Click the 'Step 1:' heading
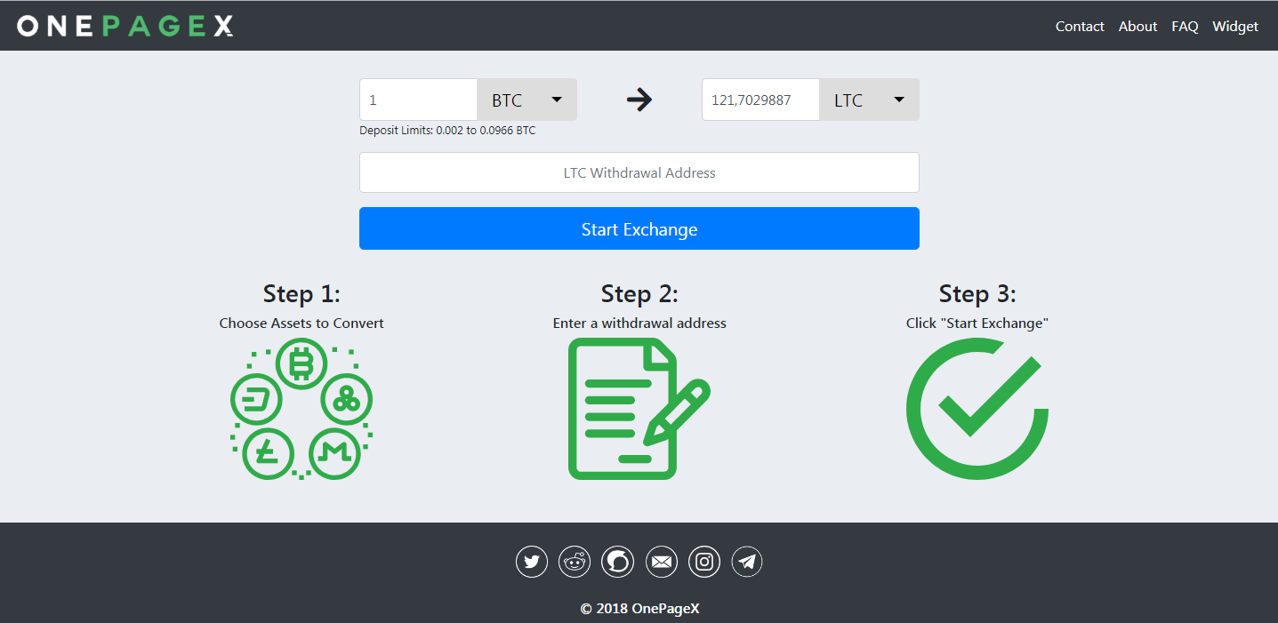Viewport: 1278px width, 623px height. click(x=301, y=293)
